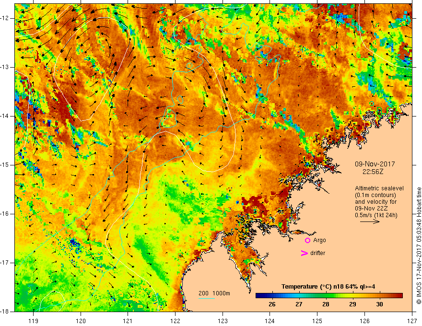Click the '09-Nov 22Z' caption line
The width and height of the screenshot is (422, 326).
(372, 209)
